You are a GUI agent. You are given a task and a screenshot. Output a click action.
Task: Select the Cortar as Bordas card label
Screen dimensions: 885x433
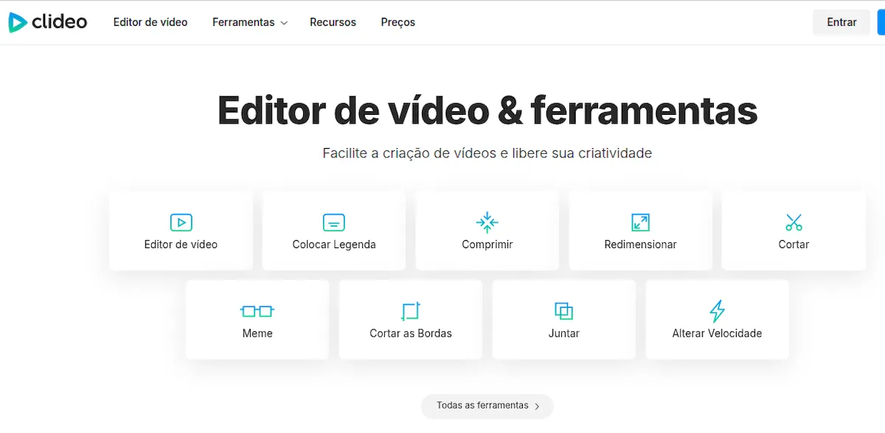pyautogui.click(x=411, y=333)
